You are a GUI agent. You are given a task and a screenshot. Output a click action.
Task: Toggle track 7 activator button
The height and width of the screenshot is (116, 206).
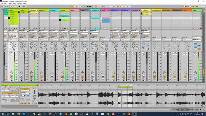(x=22, y=76)
